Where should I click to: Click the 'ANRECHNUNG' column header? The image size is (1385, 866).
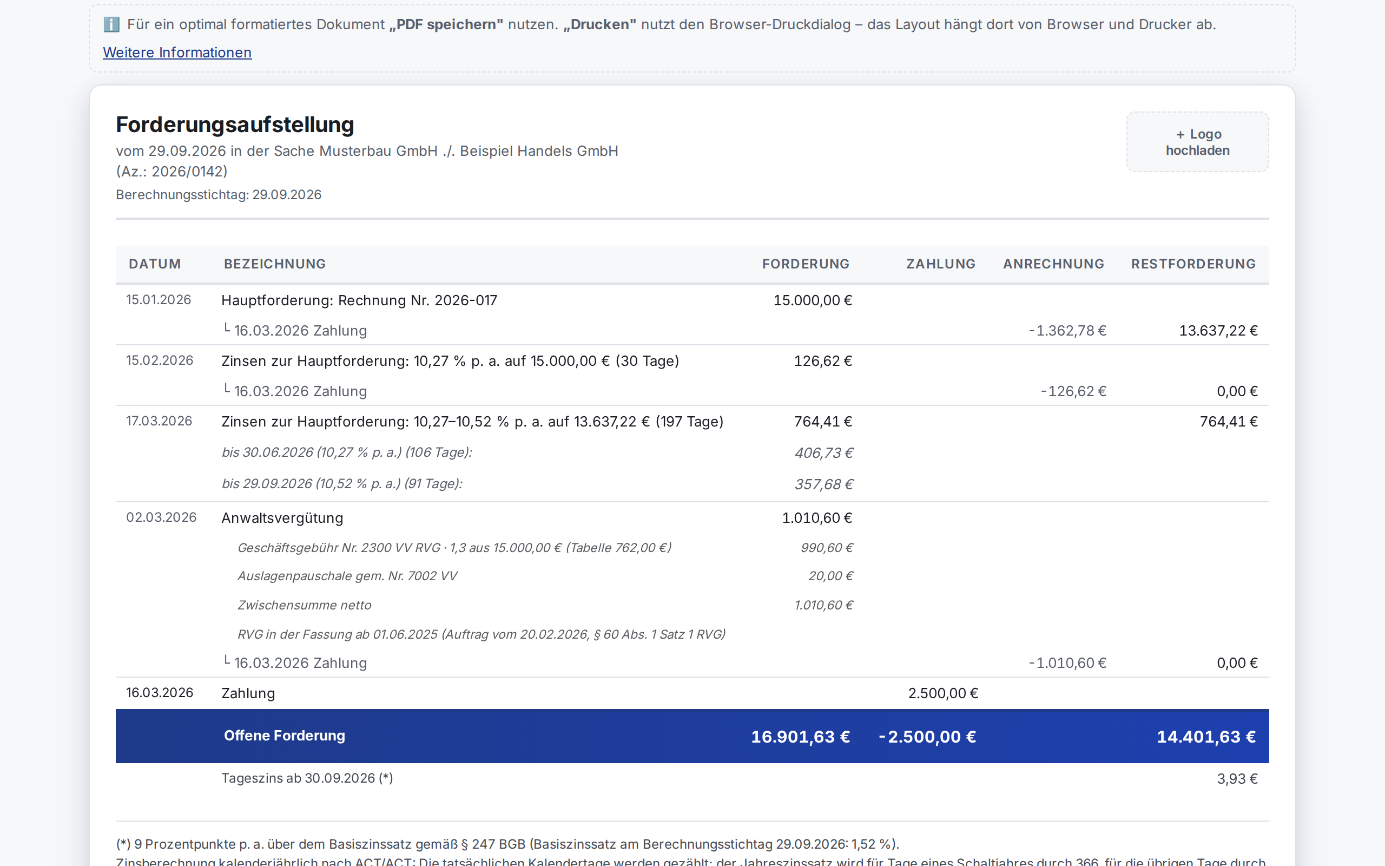point(1054,264)
